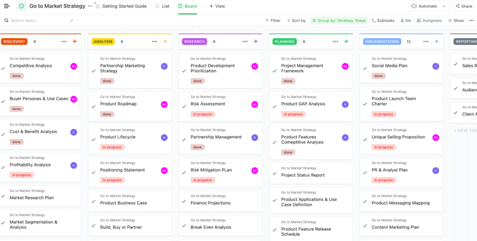
Task: Open the Product Lifecycle task card
Action: click(x=130, y=139)
